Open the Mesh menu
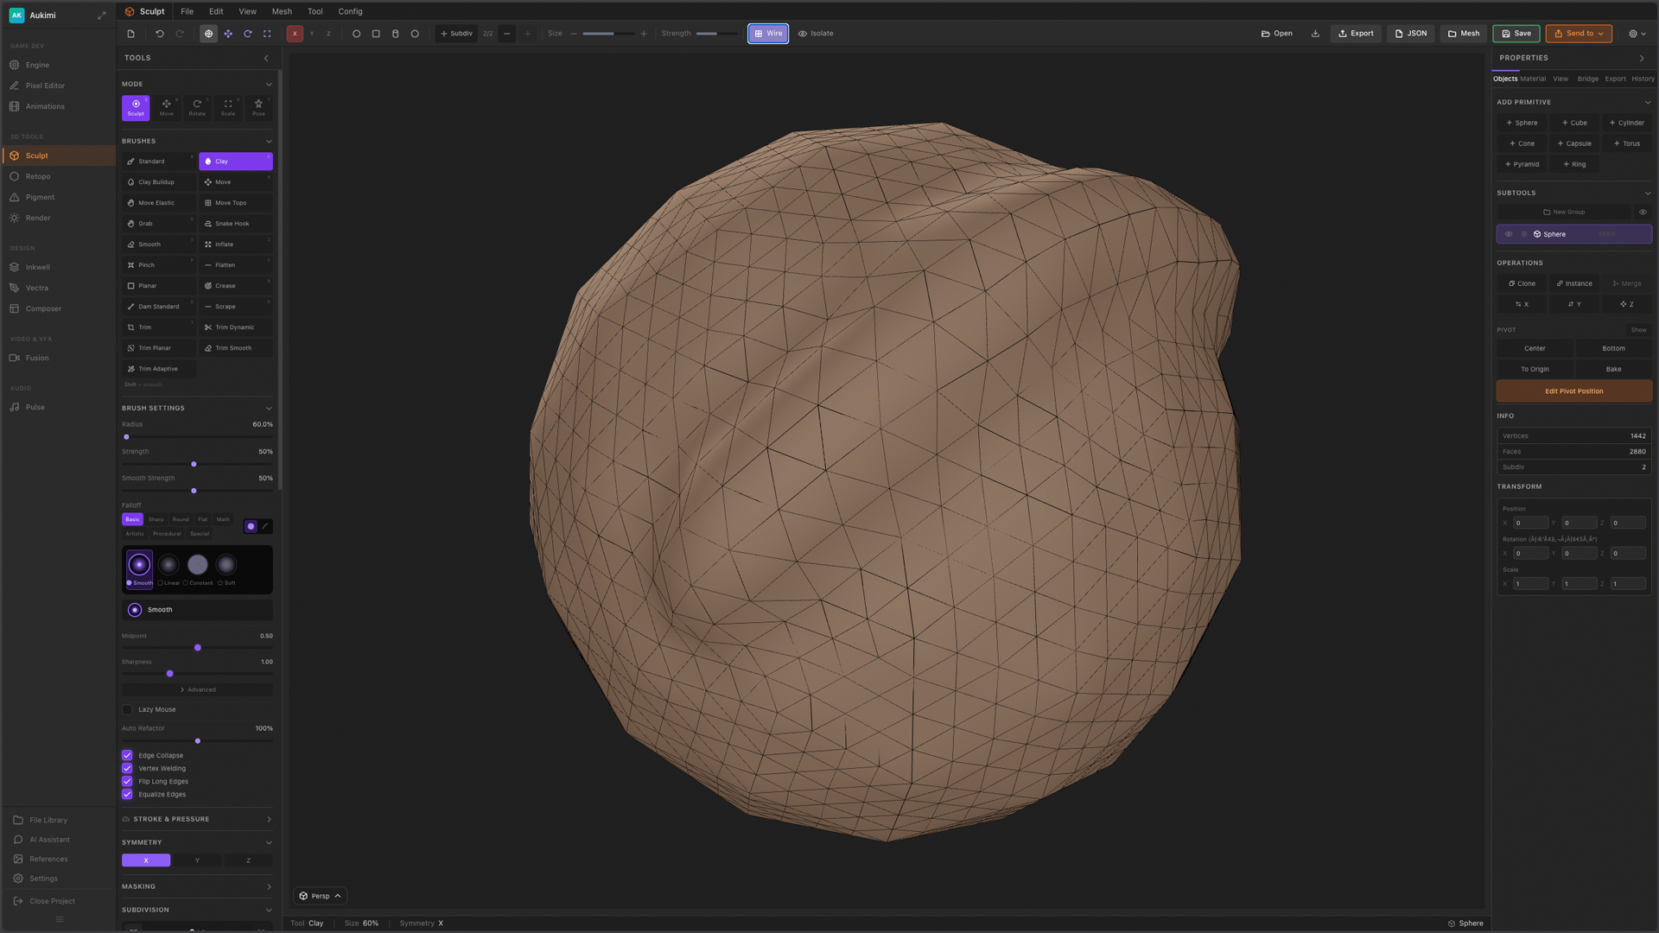Image resolution: width=1659 pixels, height=933 pixels. pyautogui.click(x=282, y=11)
